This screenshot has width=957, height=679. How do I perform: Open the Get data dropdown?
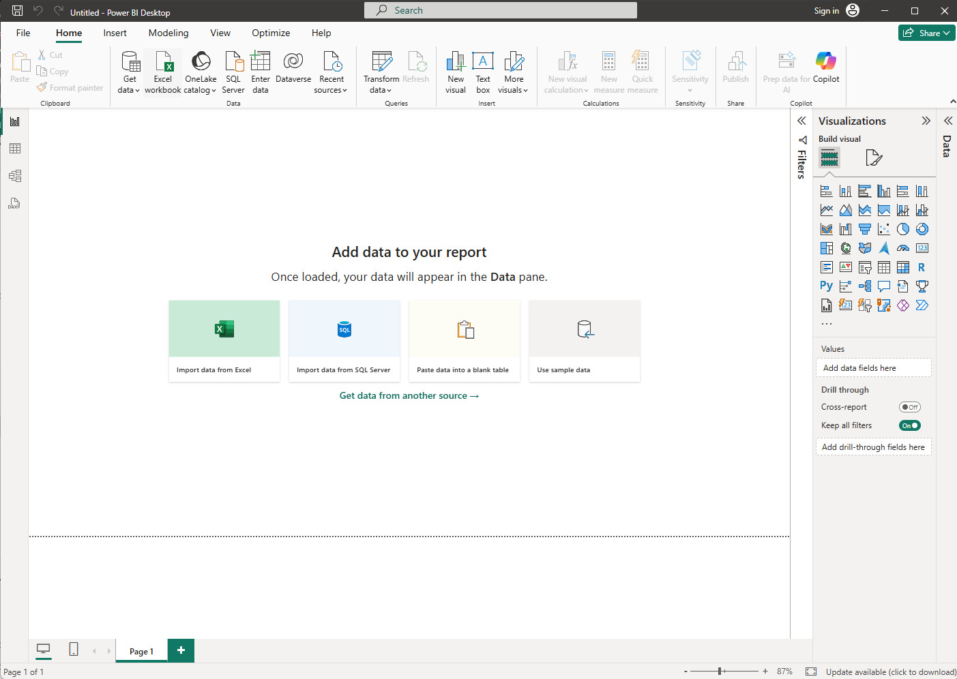pos(129,72)
